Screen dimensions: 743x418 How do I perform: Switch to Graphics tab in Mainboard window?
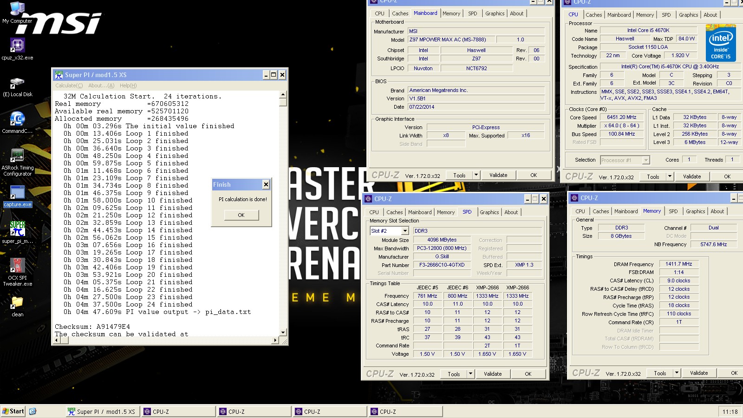click(x=495, y=13)
